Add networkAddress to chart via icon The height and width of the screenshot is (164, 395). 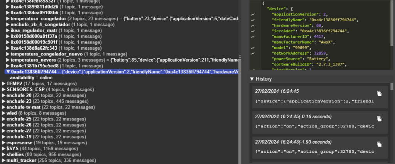click(253, 53)
